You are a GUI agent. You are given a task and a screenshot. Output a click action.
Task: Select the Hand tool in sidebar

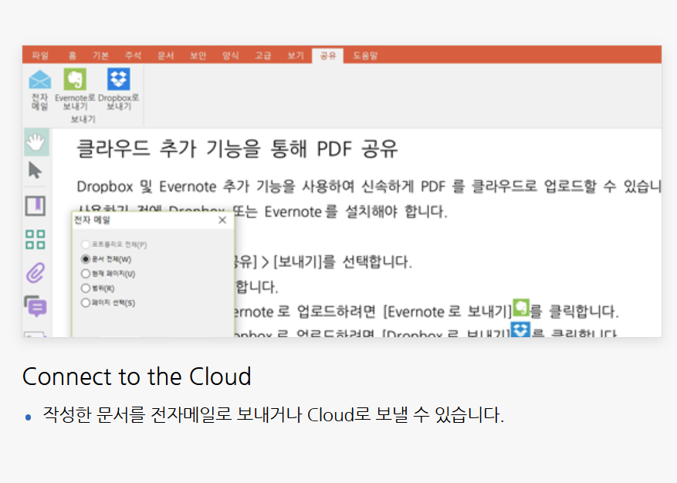[x=36, y=142]
